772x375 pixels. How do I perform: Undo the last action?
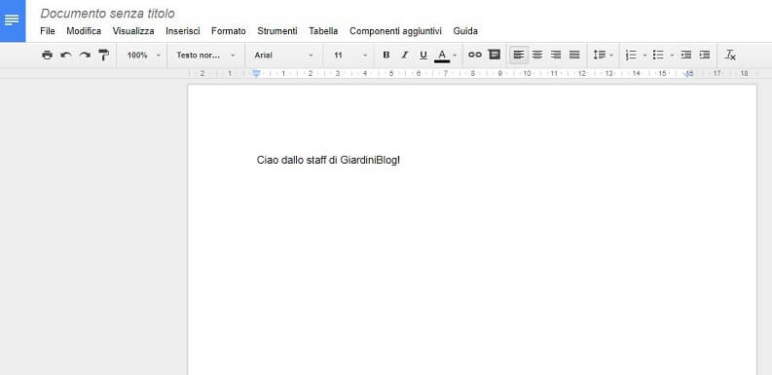point(66,56)
